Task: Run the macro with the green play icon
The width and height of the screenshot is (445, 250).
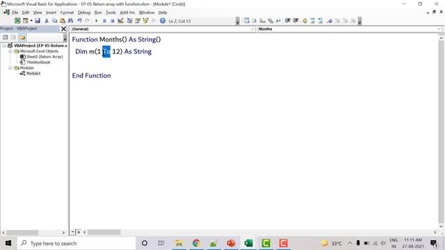Action: pos(97,21)
